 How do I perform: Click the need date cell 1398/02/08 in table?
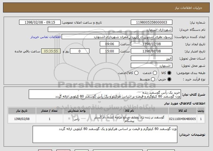22,119
